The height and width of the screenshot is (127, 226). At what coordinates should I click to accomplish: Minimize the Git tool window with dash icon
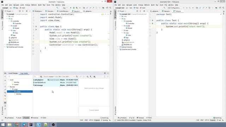pos(108,73)
